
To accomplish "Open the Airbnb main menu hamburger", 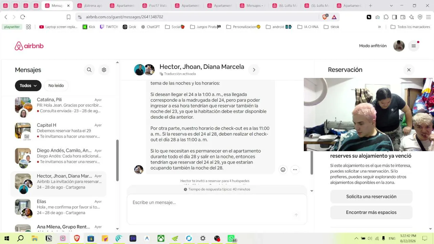I will [x=414, y=46].
